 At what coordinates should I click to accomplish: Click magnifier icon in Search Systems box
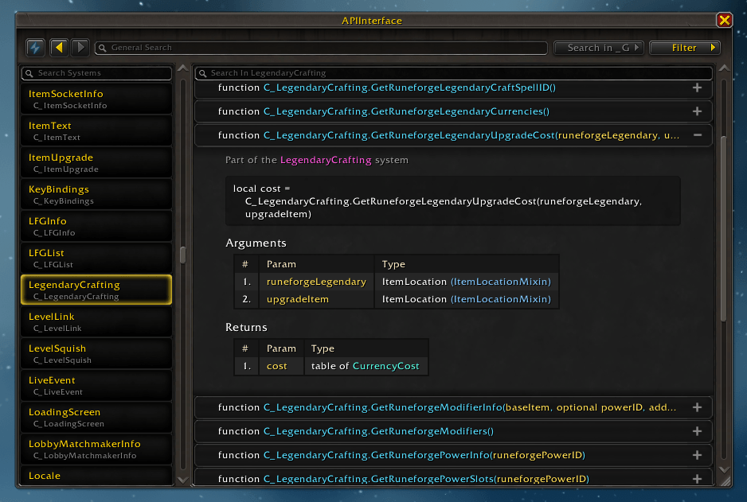[29, 73]
